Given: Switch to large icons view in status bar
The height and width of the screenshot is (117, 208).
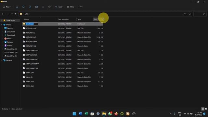Looking at the screenshot, I should coord(206,109).
